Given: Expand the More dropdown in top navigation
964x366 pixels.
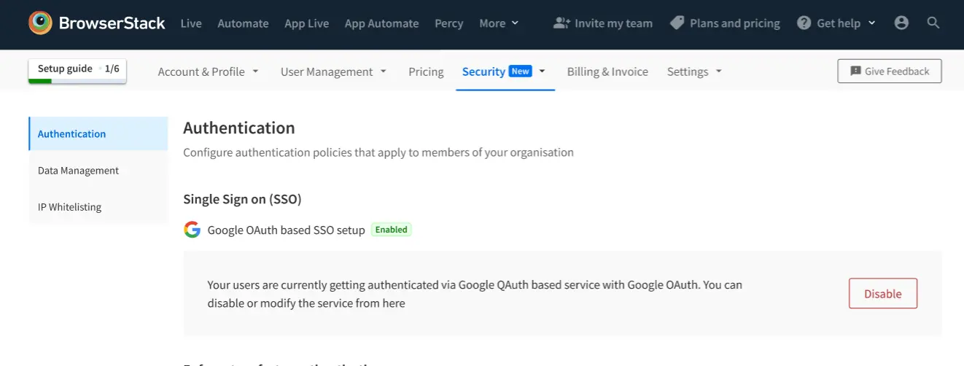Looking at the screenshot, I should pyautogui.click(x=499, y=23).
